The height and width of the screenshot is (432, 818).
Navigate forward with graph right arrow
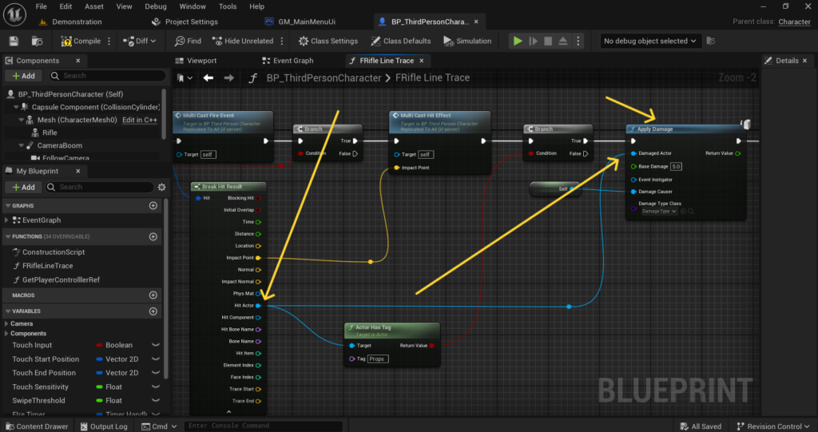point(229,77)
